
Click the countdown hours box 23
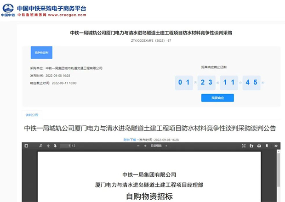[206, 83]
